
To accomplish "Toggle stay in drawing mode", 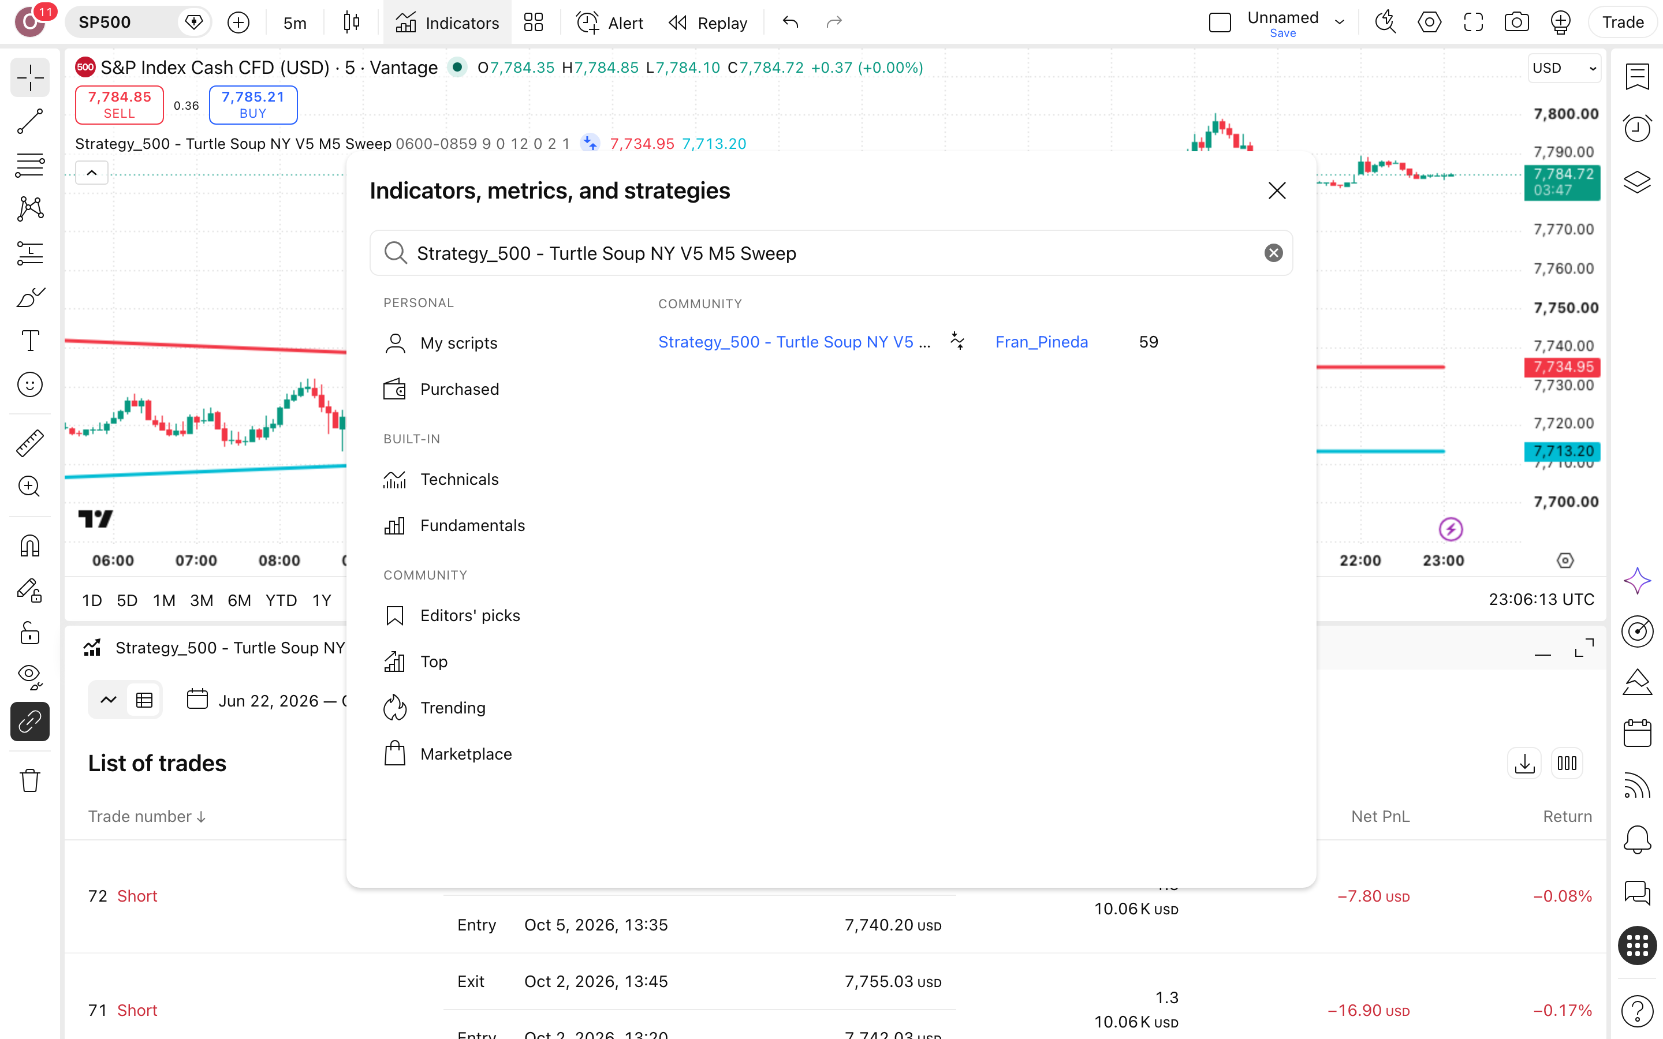I will tap(29, 590).
